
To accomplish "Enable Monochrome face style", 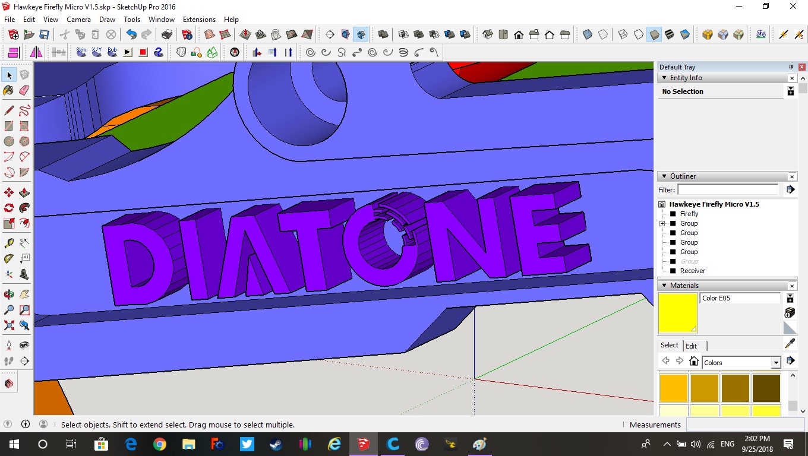I will tap(685, 34).
